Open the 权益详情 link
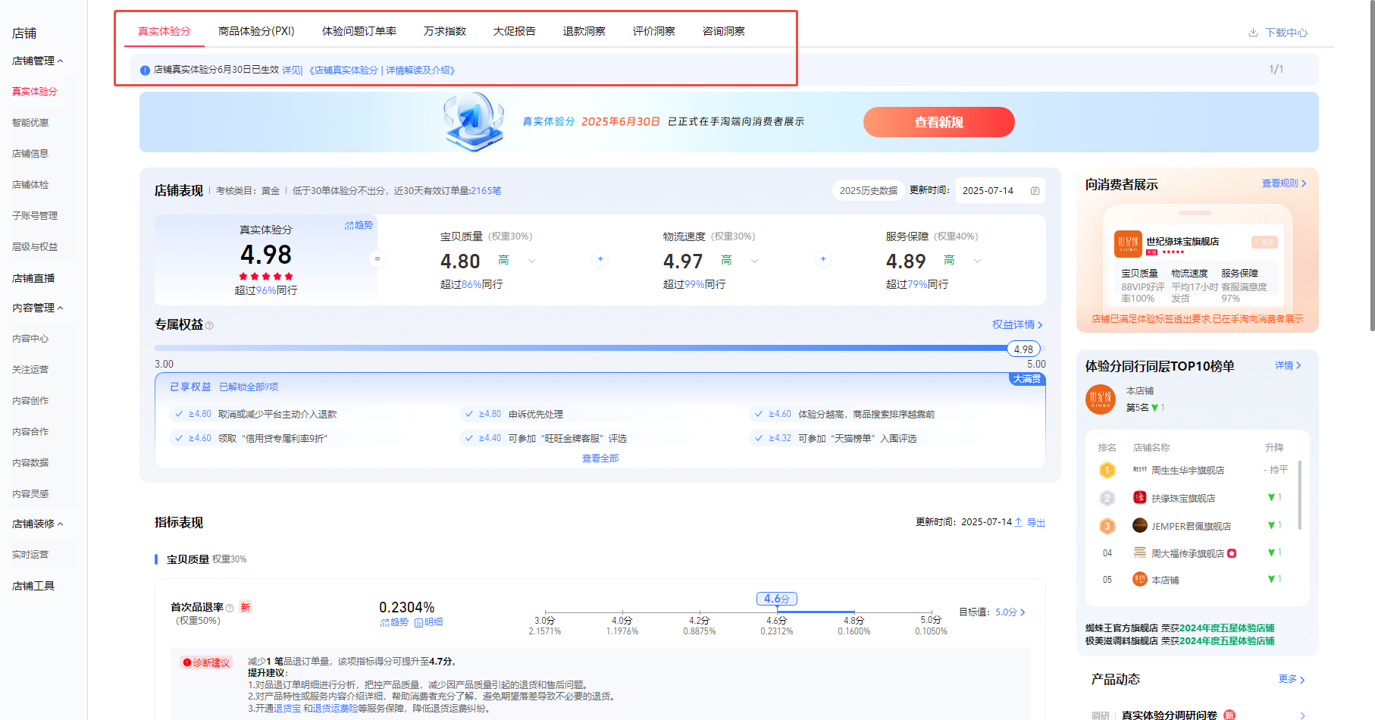 (x=1017, y=324)
